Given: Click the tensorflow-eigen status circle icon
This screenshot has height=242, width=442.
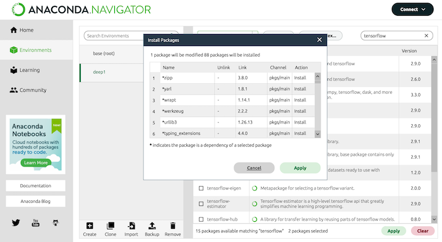Looking at the screenshot, I should click(x=254, y=188).
